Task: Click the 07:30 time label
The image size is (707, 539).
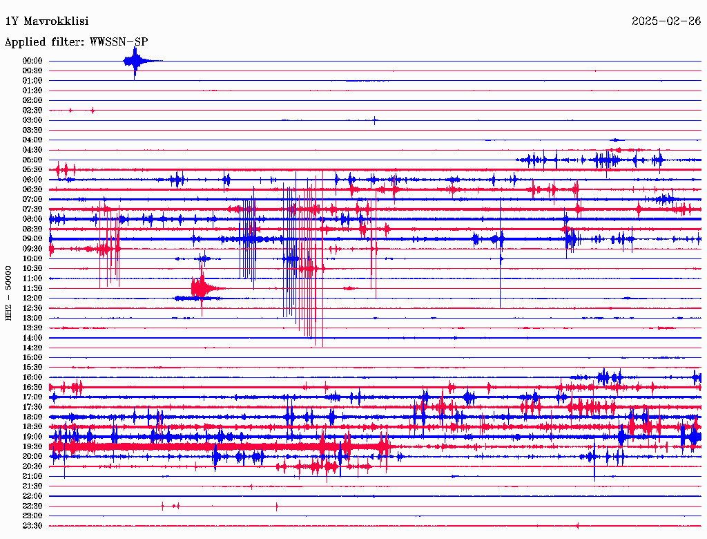Action: [x=32, y=209]
